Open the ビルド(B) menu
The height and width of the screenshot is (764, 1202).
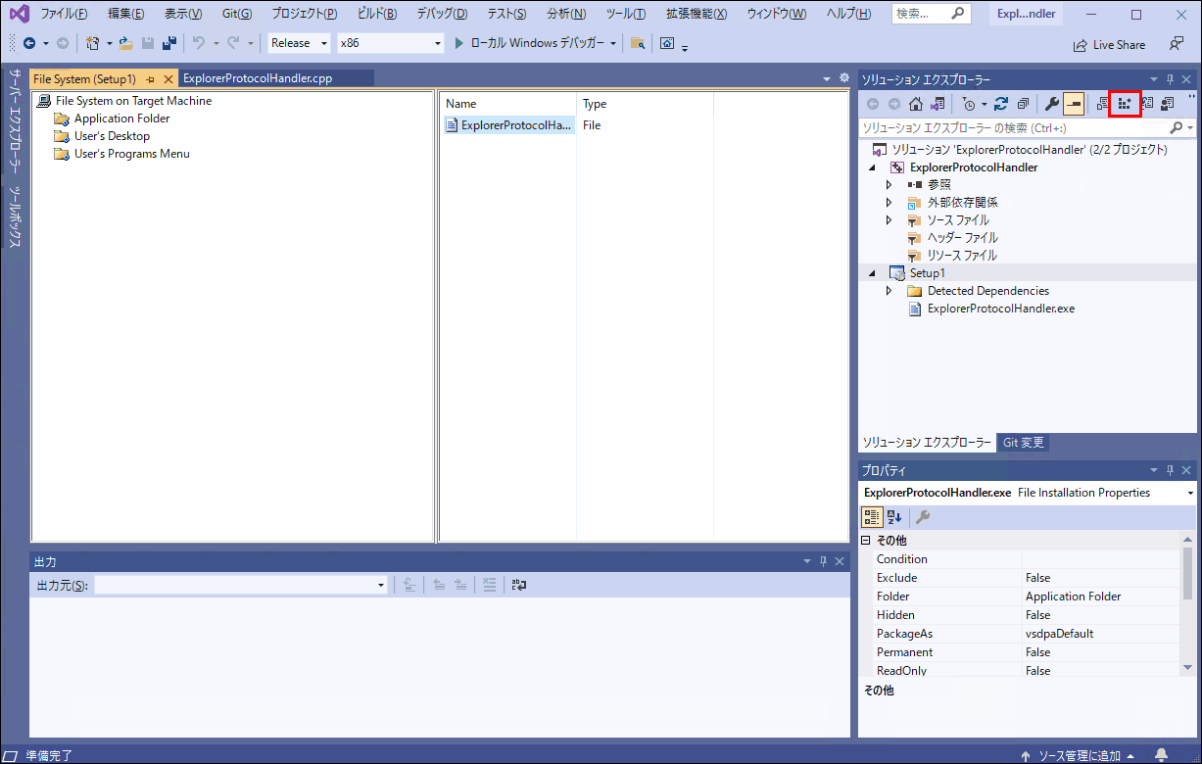pyautogui.click(x=376, y=14)
